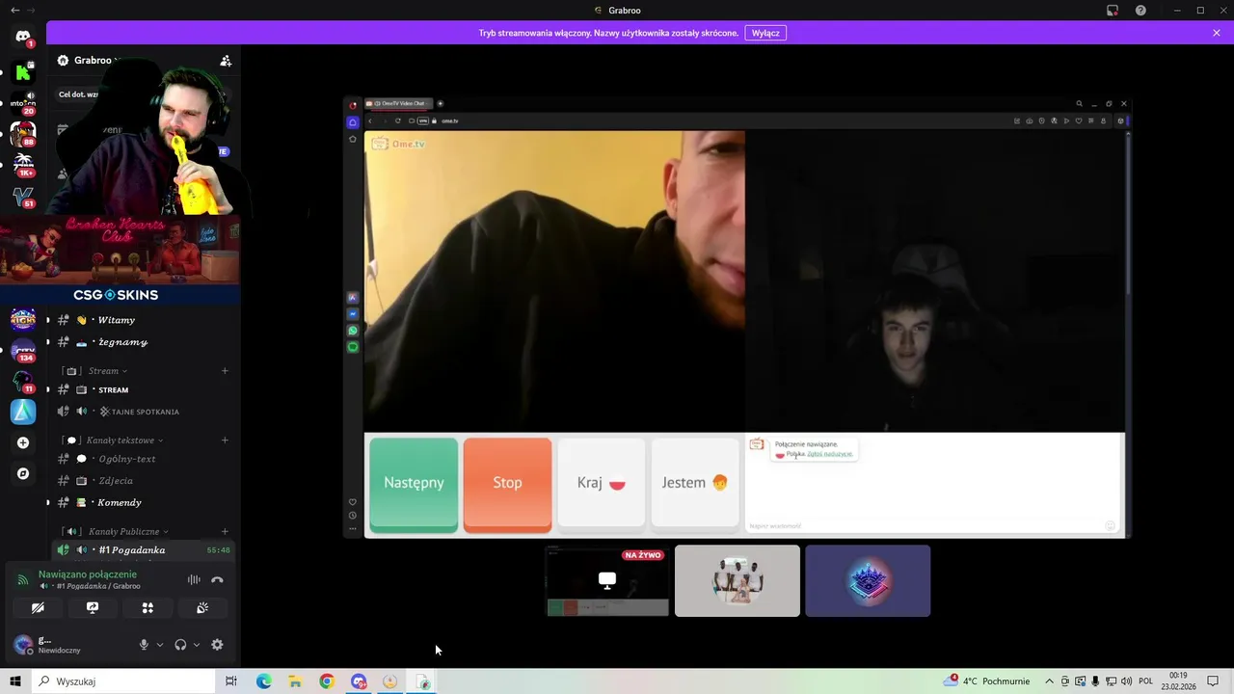
Task: Create a channel in Kanały Publiczne
Action: click(225, 531)
